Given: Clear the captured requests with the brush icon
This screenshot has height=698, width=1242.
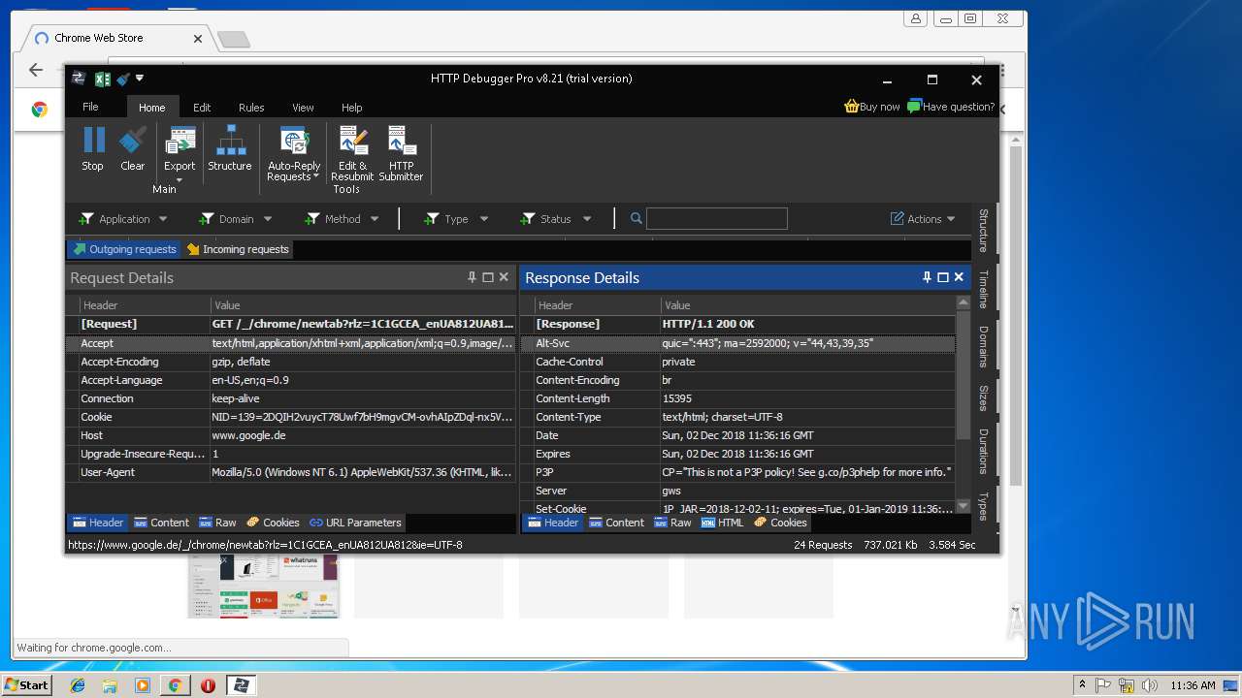Looking at the screenshot, I should (133, 149).
